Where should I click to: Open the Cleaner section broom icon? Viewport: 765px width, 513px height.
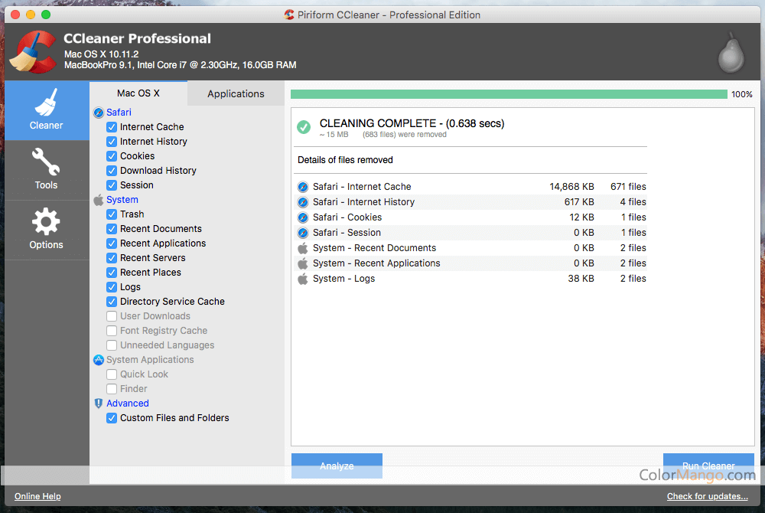[46, 103]
